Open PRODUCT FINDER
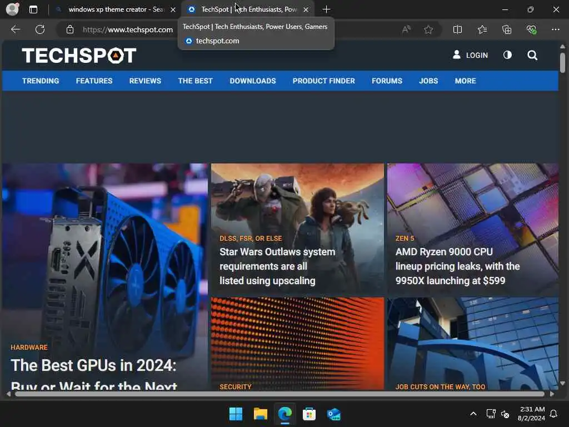 click(x=324, y=81)
